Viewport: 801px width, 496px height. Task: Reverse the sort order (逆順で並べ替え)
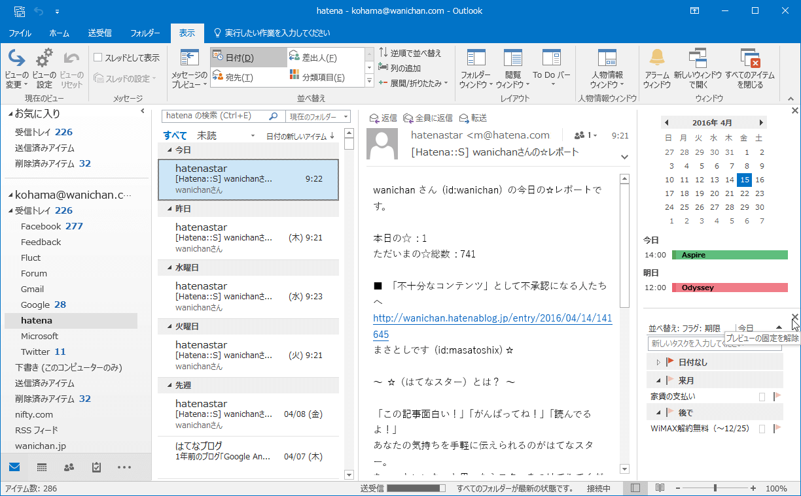410,53
